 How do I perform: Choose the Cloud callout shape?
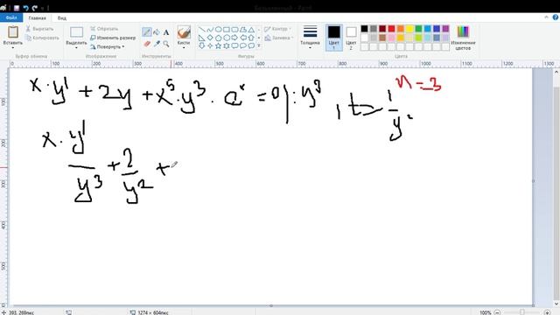click(x=251, y=45)
